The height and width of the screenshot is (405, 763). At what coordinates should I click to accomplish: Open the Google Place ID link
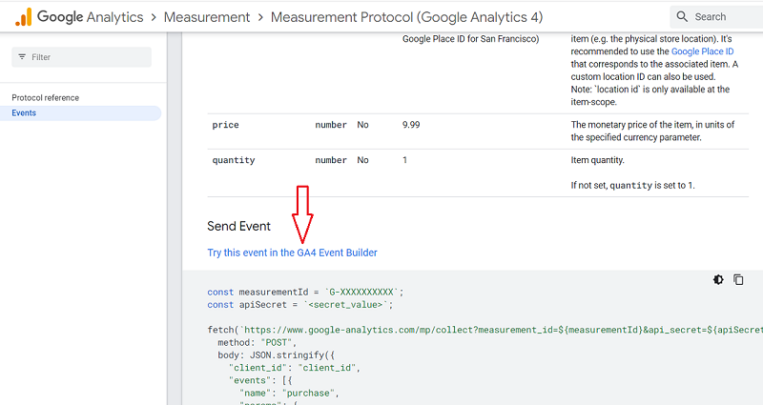[x=702, y=51]
